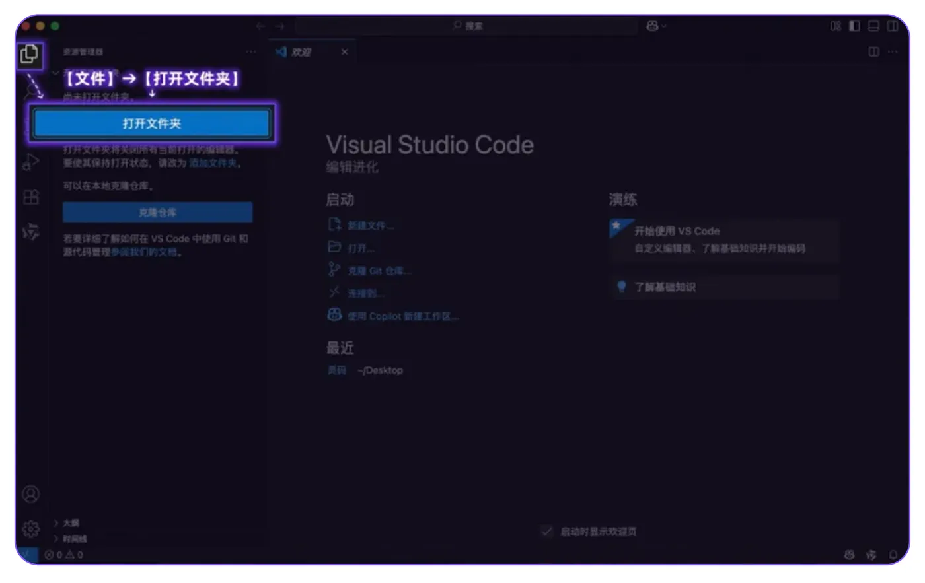Click the Copilot icon in title bar
The height and width of the screenshot is (583, 925).
click(x=652, y=26)
